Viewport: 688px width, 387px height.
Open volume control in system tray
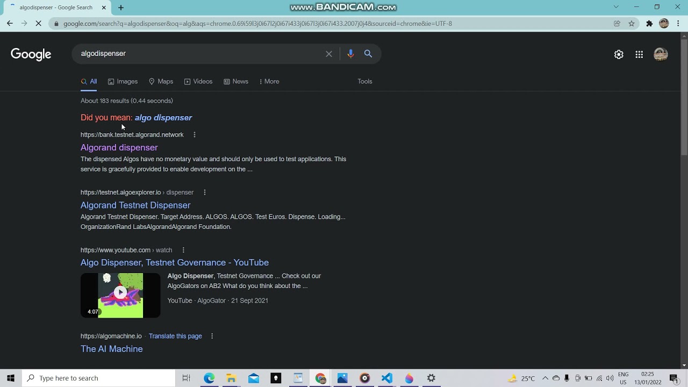pos(610,378)
